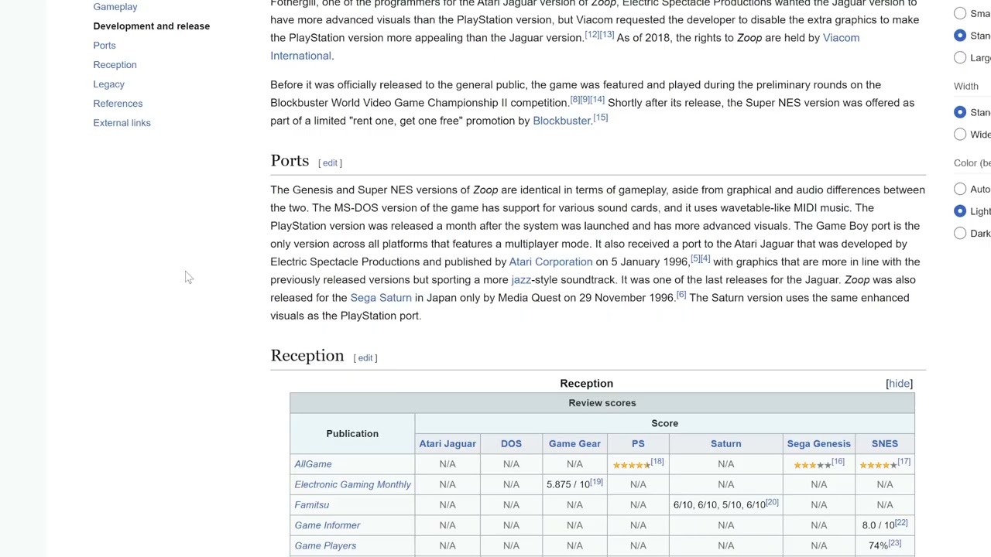Open Development and release in contents sidebar
The width and height of the screenshot is (991, 557).
coord(151,26)
